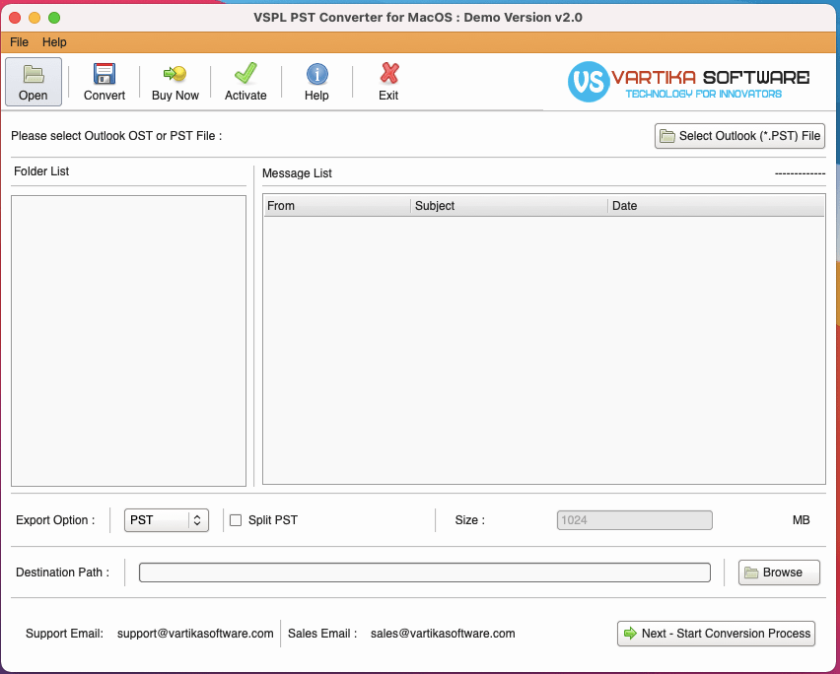This screenshot has width=840, height=674.
Task: Click the Browse button
Action: [779, 573]
